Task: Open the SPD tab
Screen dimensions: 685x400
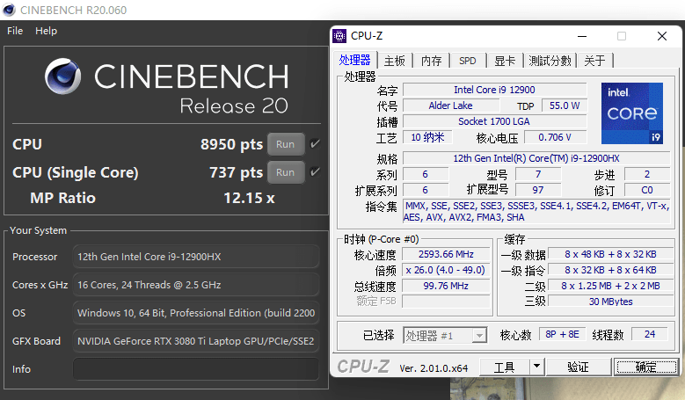Action: coord(468,61)
